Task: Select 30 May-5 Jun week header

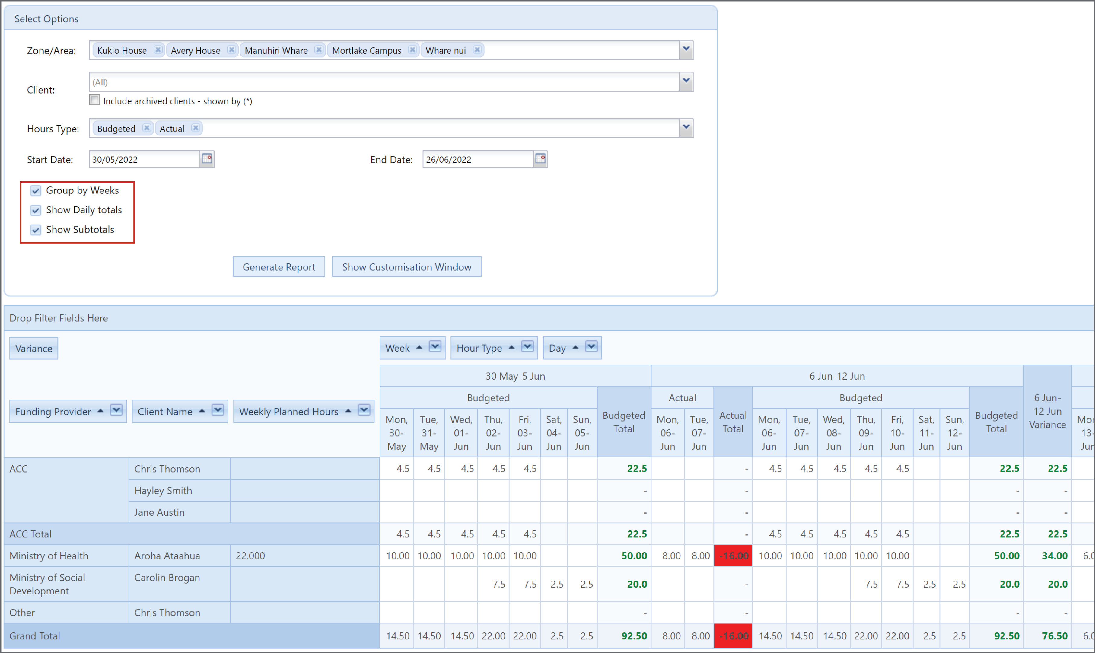Action: tap(515, 376)
